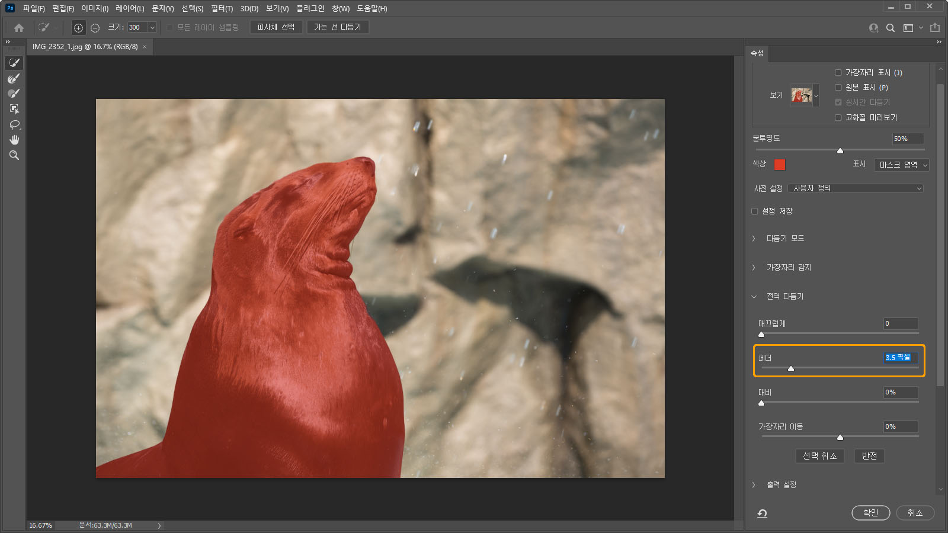
Task: Enable 고화질 미리보기 checkbox
Action: pyautogui.click(x=838, y=118)
